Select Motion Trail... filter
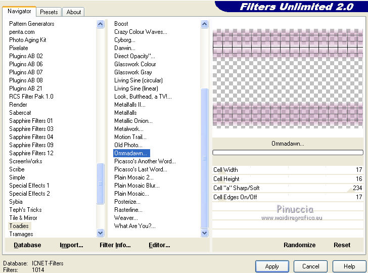The width and height of the screenshot is (368, 273). [130, 137]
